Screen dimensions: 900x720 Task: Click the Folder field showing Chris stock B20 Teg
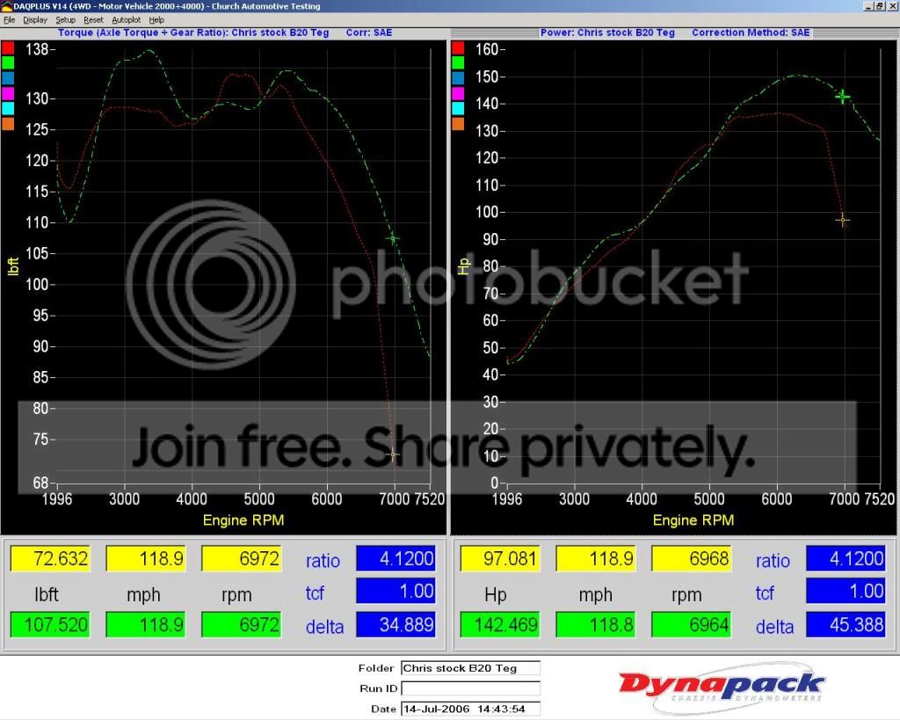[470, 668]
